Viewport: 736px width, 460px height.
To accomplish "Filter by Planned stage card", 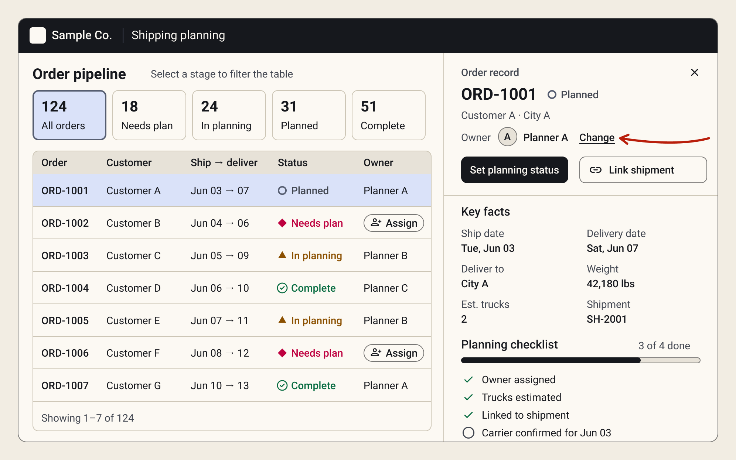I will (309, 115).
